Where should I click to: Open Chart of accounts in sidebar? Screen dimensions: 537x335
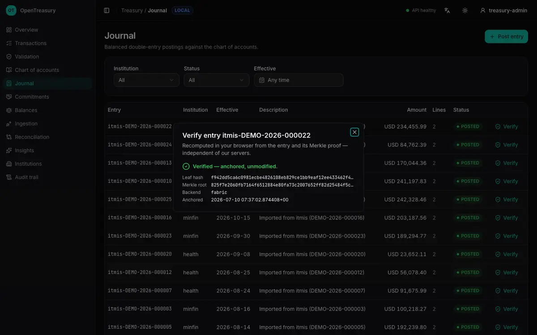(47, 70)
